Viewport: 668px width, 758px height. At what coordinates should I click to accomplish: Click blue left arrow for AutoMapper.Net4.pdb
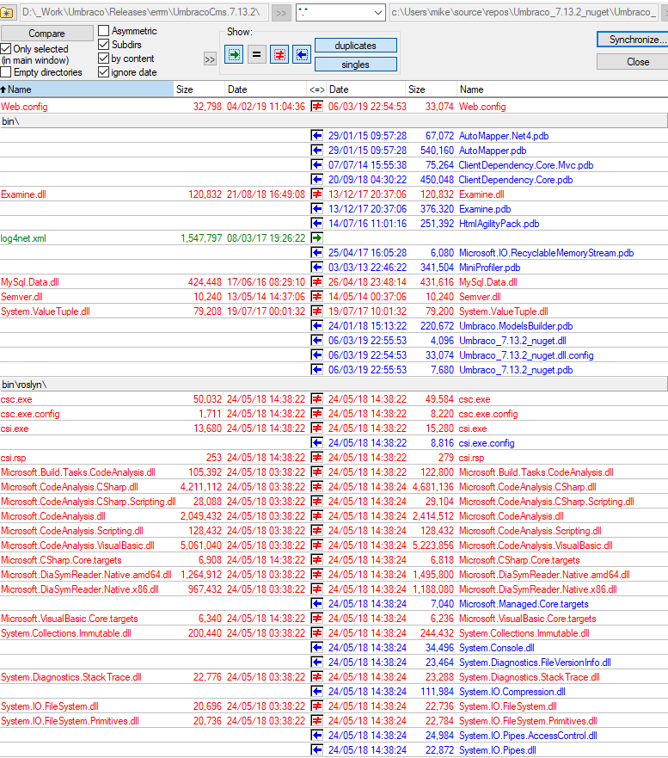(317, 136)
